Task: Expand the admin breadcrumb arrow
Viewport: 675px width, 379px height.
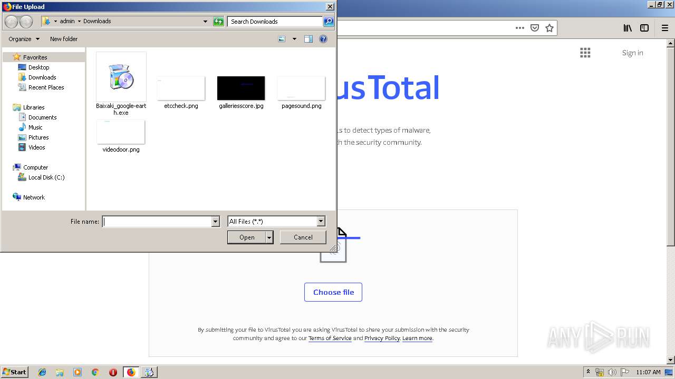Action: coord(79,22)
